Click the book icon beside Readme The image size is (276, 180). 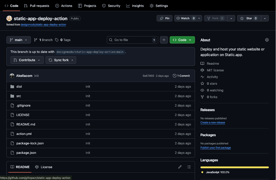tap(202, 63)
